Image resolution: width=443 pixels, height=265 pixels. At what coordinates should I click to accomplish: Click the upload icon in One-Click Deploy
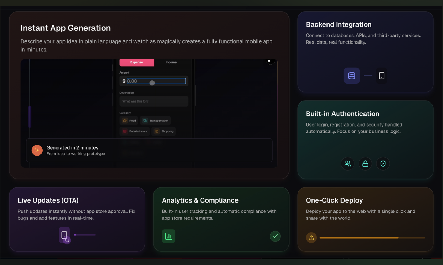pos(311,237)
